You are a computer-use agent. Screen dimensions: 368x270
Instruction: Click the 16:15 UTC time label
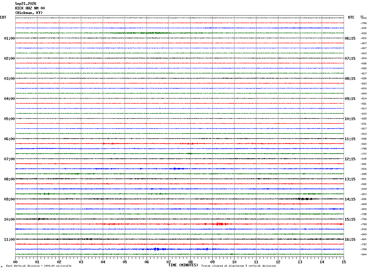(350, 240)
